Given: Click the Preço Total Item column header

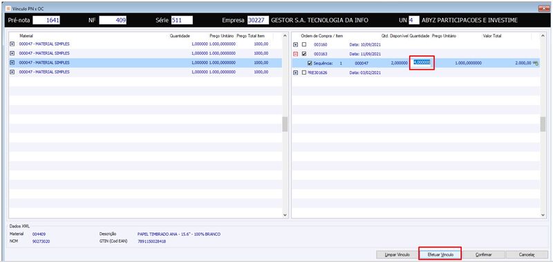Looking at the screenshot, I should (250, 36).
